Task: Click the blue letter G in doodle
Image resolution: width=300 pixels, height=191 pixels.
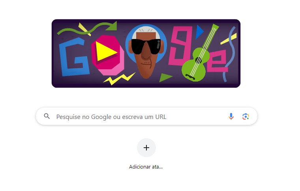Action: click(73, 57)
